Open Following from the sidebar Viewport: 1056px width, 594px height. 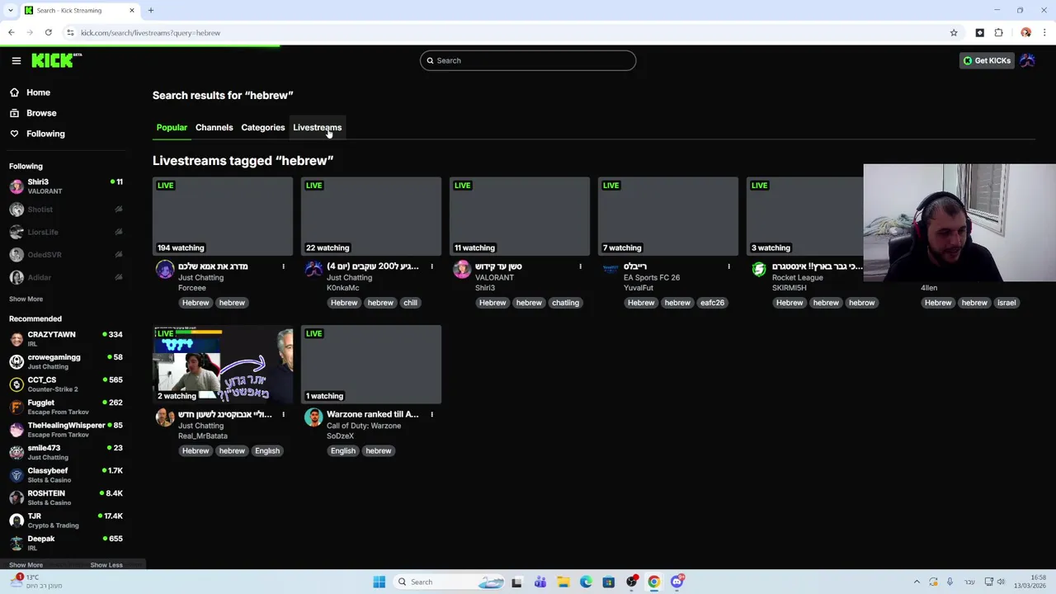point(45,134)
